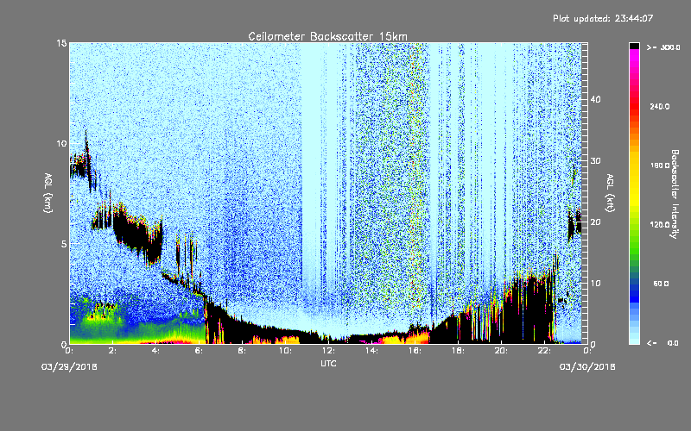Viewport: 691px width, 431px height.
Task: Click the start date "03/29/2018"
Action: coord(69,367)
